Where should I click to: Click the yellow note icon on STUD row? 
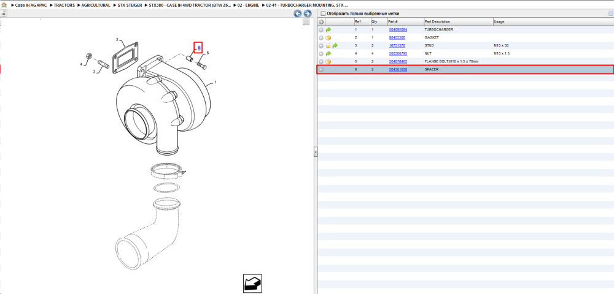pyautogui.click(x=328, y=46)
